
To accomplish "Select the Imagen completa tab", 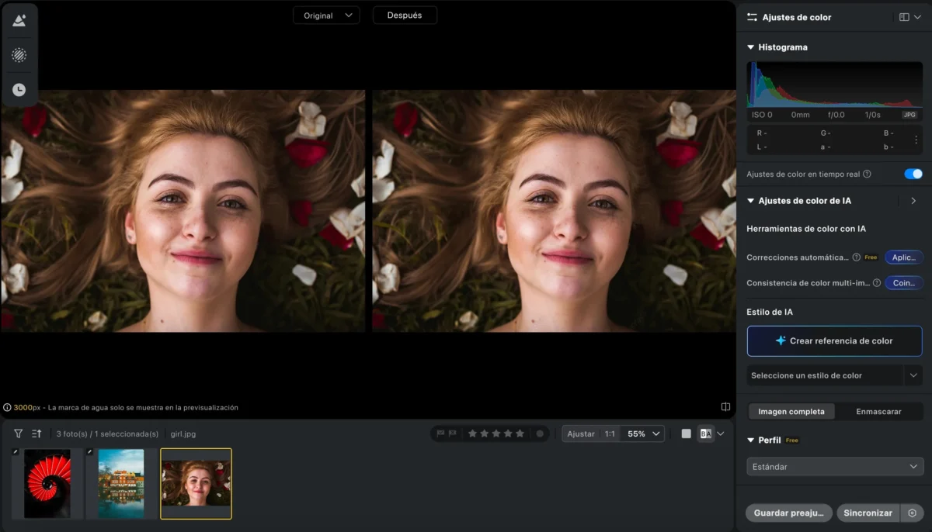I will click(791, 411).
